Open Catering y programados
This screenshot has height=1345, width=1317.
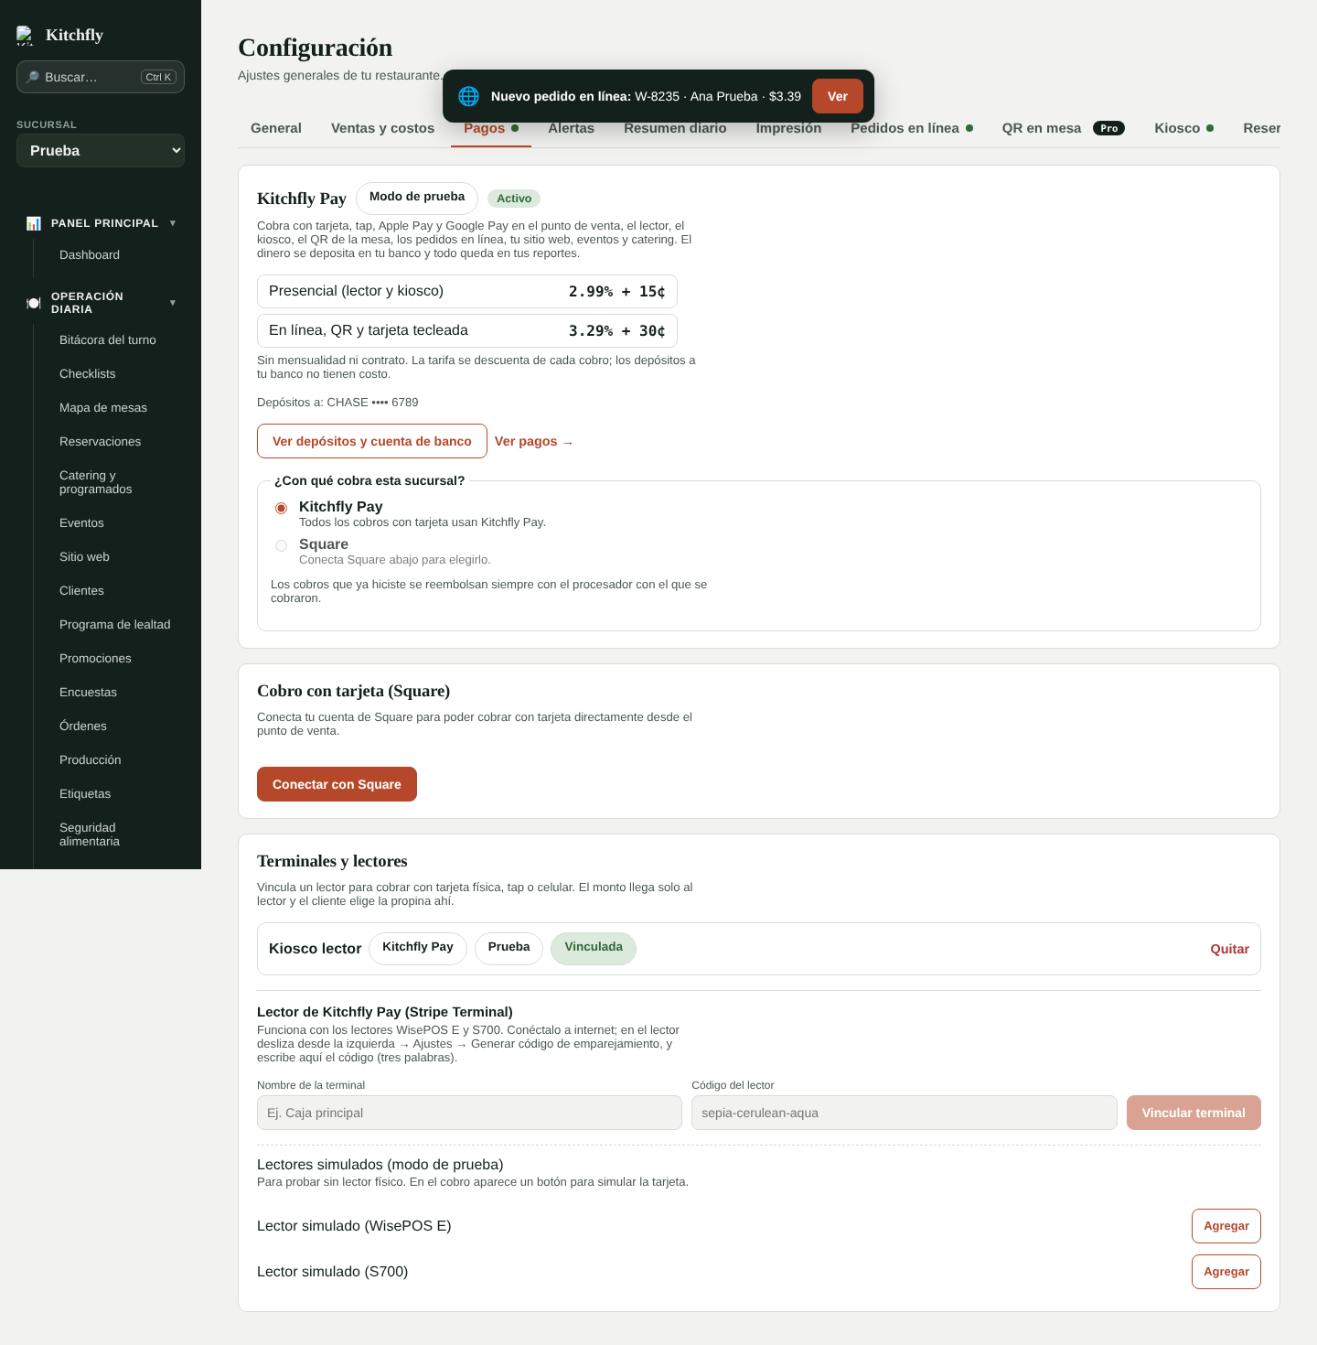[x=96, y=482]
